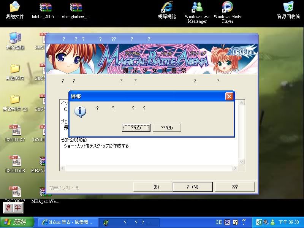
Task: Open the 資源回收筒 recycle bin
Action: 288,10
